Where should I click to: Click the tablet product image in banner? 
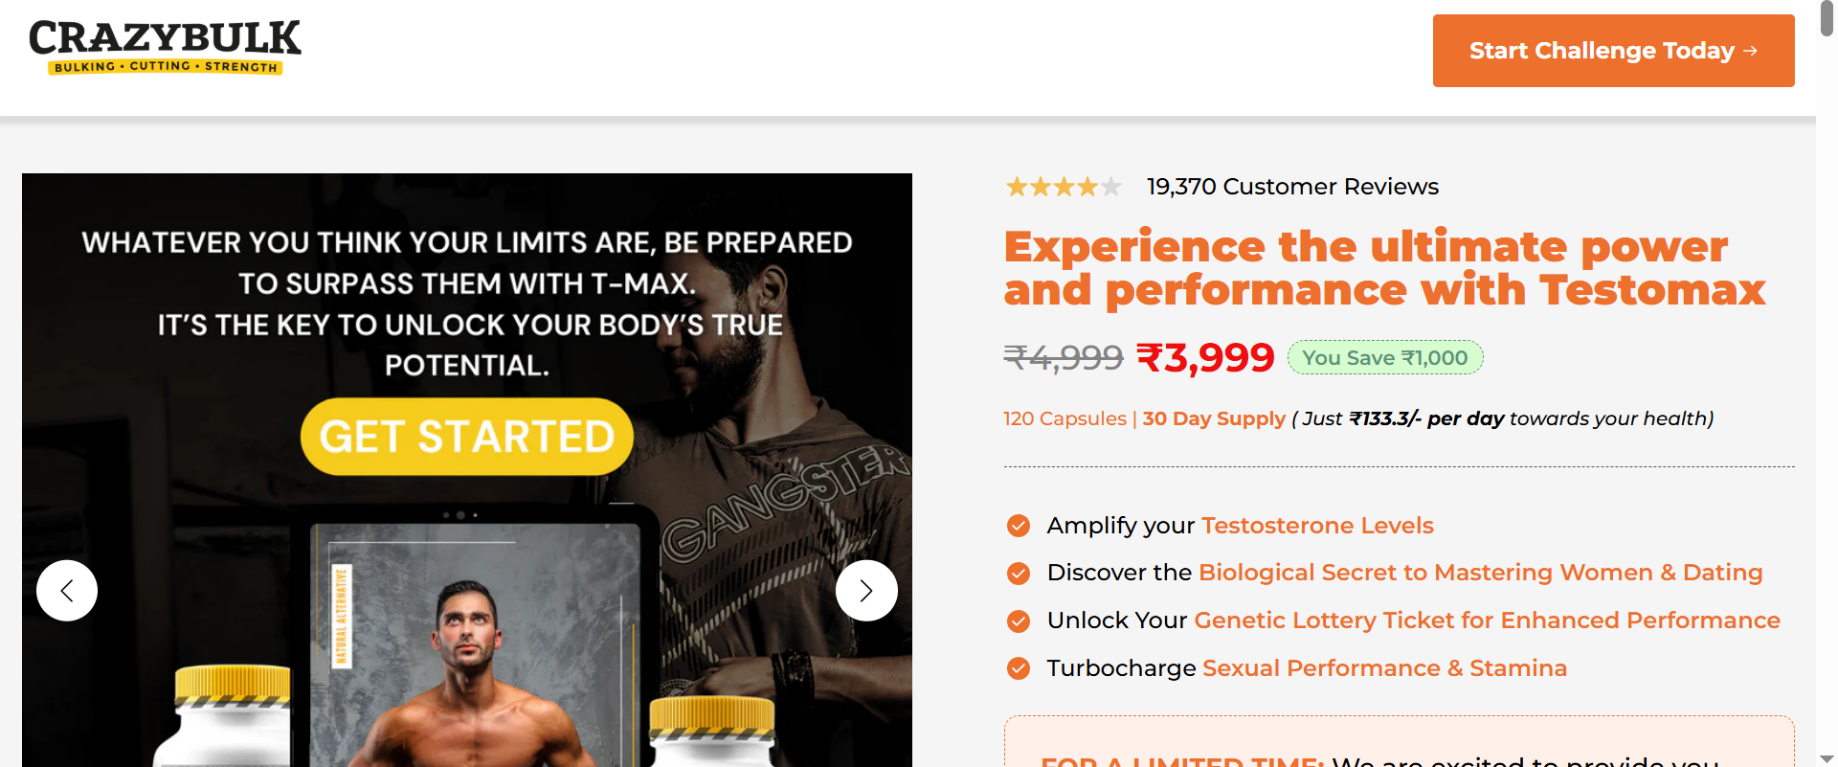476,642
